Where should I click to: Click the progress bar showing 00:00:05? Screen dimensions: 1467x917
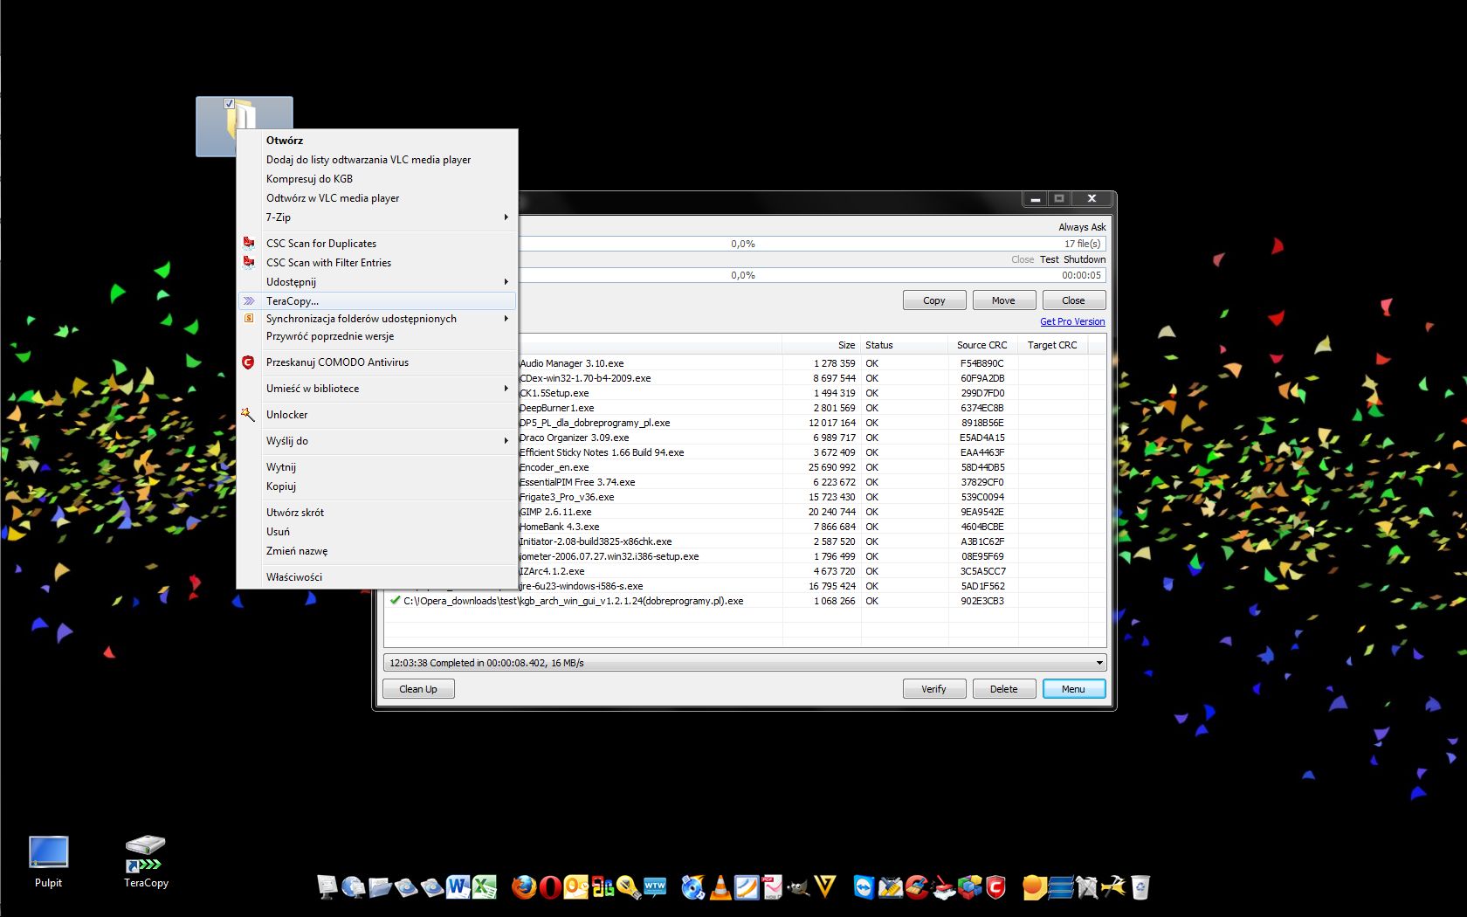pos(812,275)
